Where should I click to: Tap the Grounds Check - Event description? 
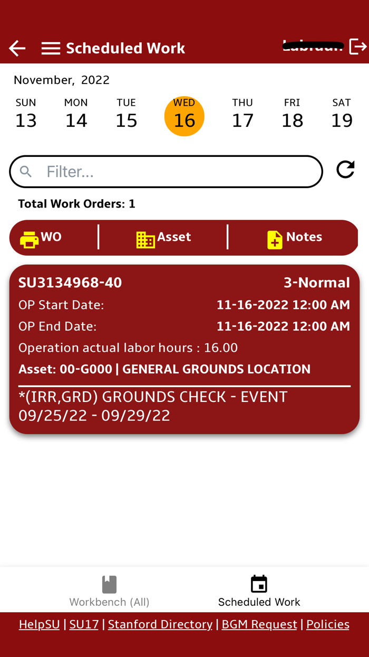[x=153, y=406]
